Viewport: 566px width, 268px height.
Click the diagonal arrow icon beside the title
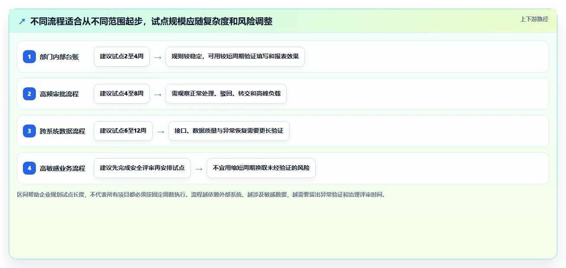22,22
